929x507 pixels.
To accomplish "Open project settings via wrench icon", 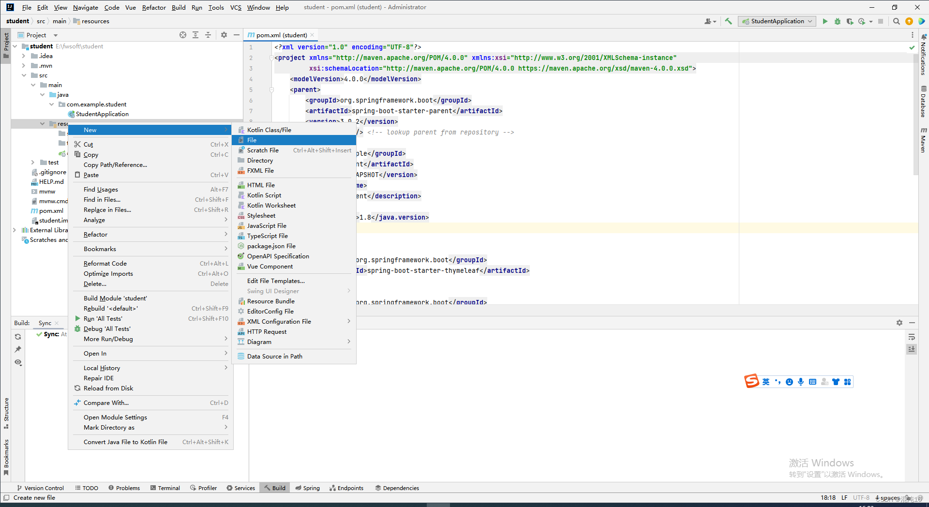I will [729, 21].
